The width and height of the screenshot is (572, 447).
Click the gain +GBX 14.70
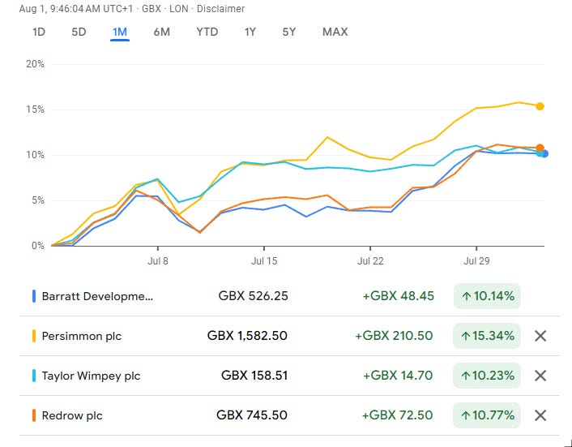click(x=398, y=376)
